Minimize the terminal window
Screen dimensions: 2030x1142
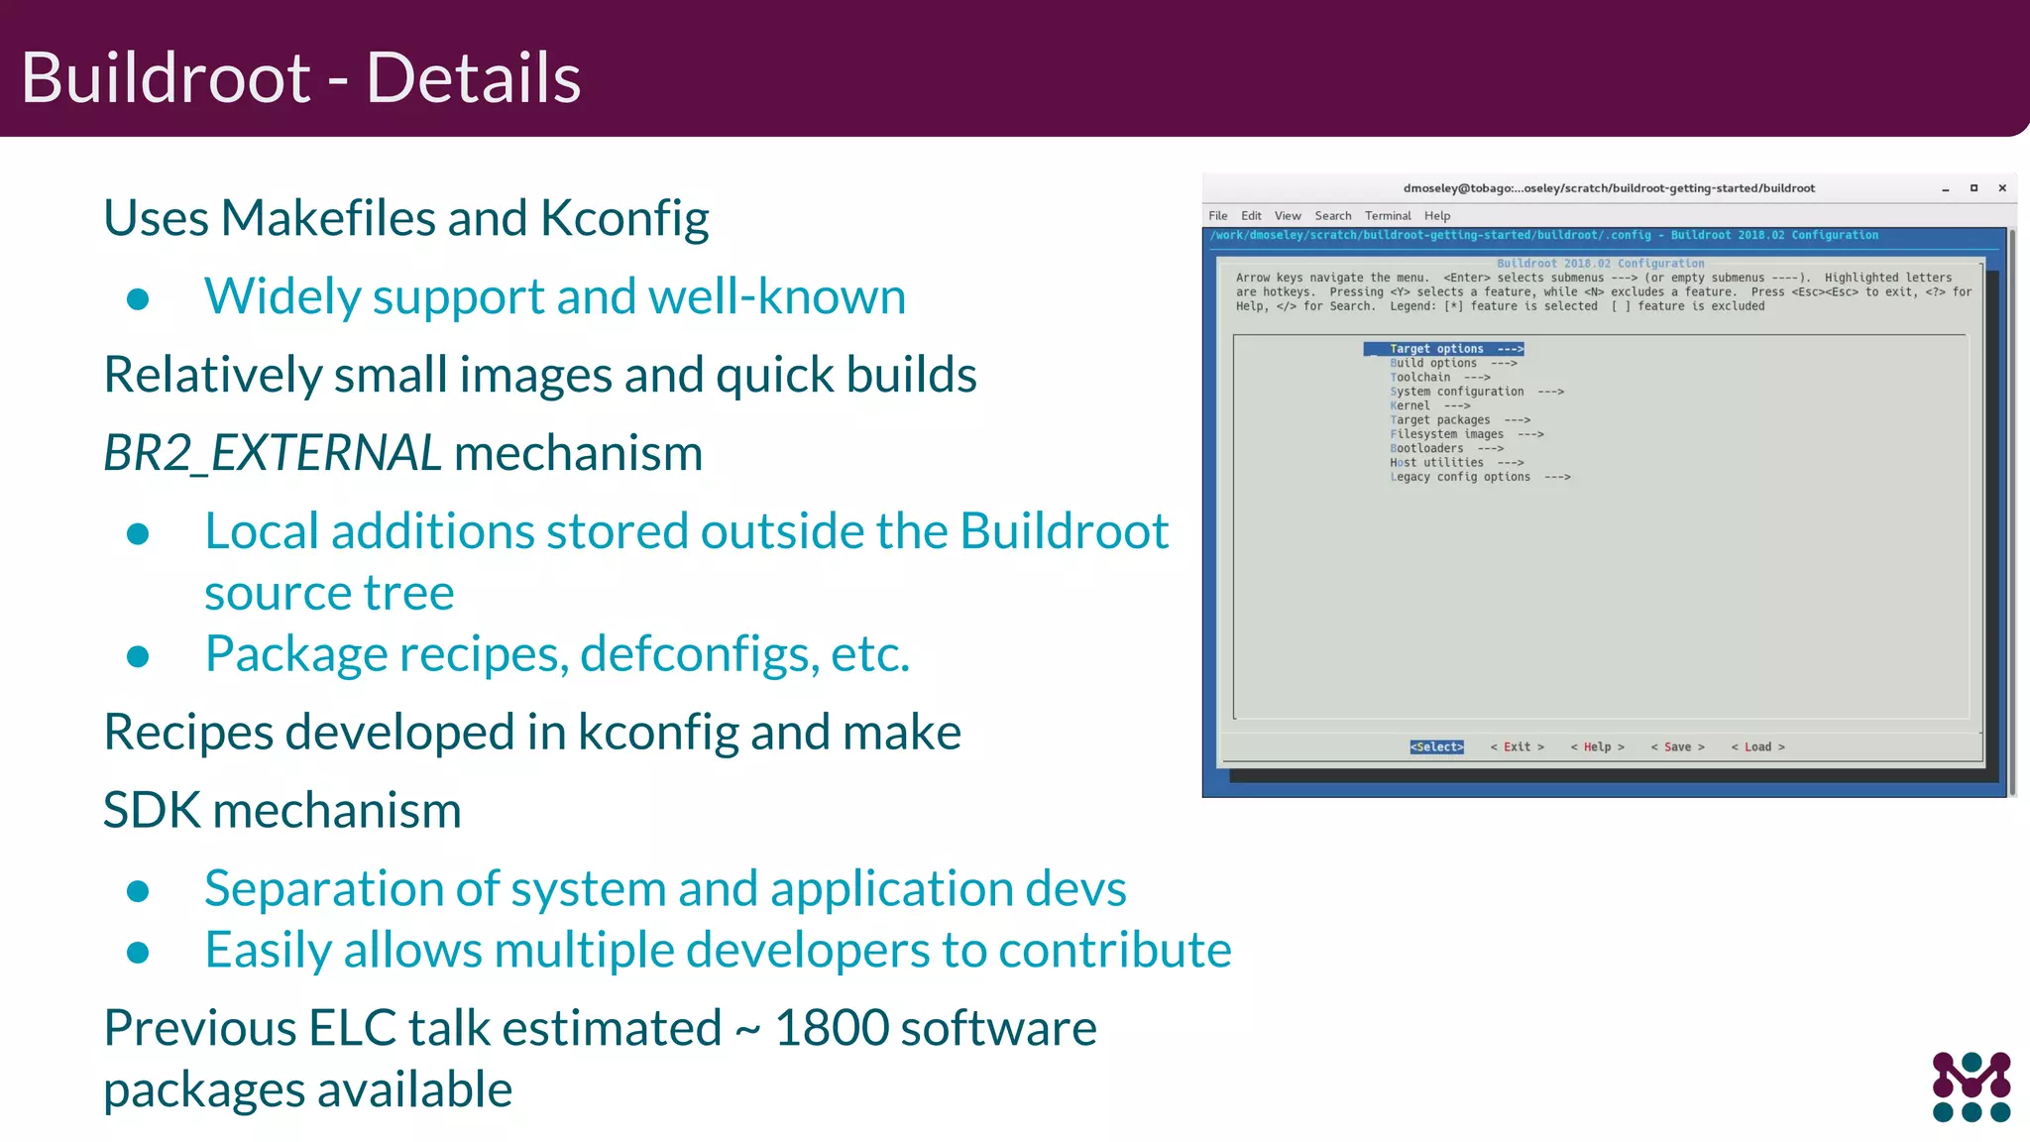[1946, 188]
